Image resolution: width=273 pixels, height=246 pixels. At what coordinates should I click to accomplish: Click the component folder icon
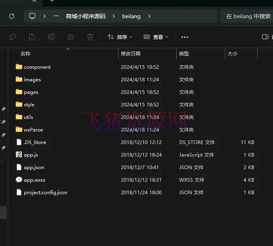(19, 66)
